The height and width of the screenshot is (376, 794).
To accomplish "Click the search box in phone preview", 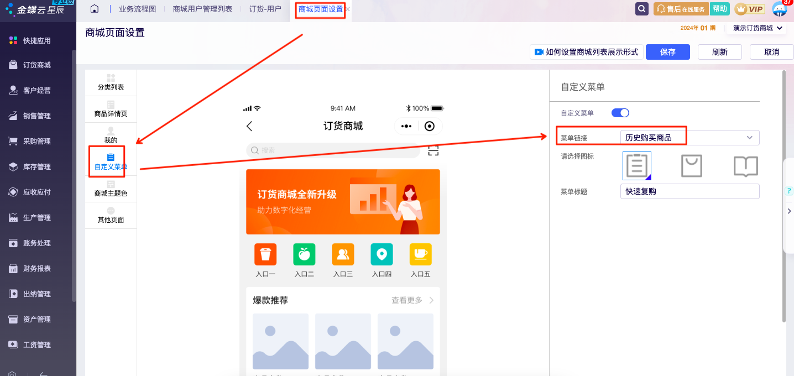I will click(x=333, y=150).
